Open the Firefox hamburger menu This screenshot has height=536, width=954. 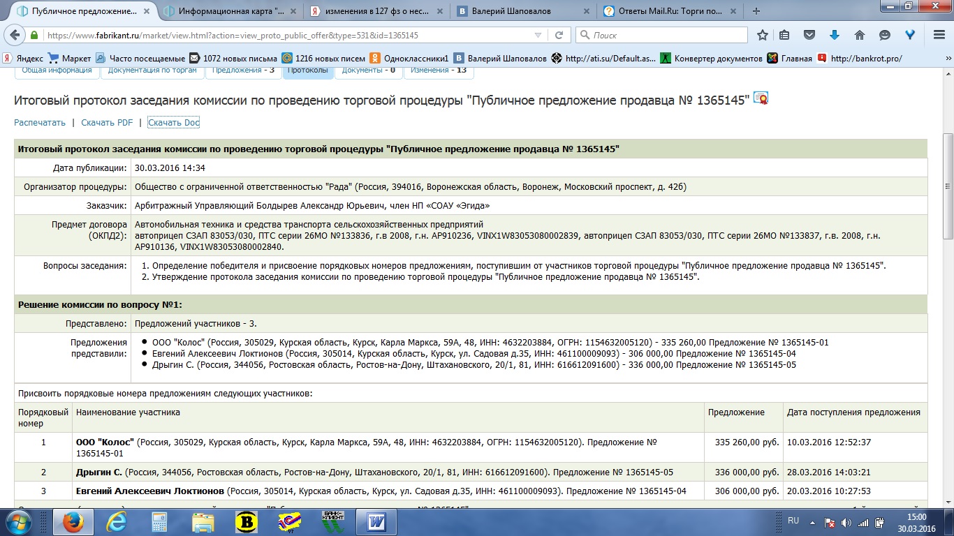[x=934, y=35]
